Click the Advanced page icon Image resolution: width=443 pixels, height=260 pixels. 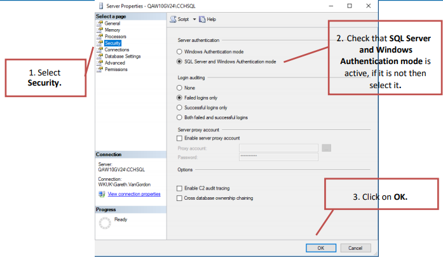point(100,63)
